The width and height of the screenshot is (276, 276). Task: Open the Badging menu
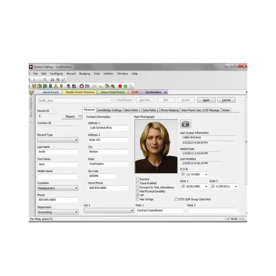tap(85, 74)
